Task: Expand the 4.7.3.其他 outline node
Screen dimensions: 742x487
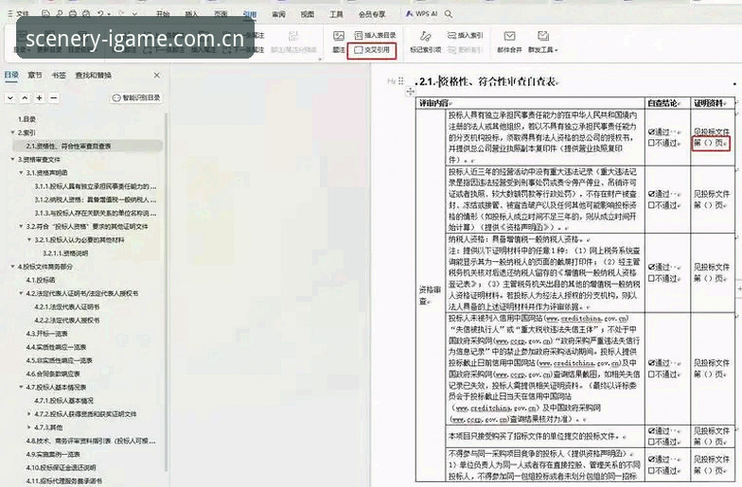Action: tap(29, 427)
